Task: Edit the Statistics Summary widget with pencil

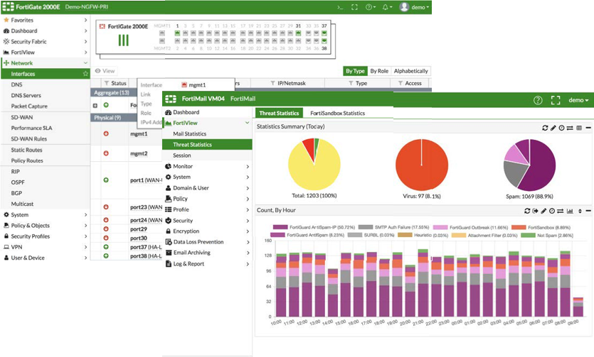Action: pyautogui.click(x=553, y=128)
